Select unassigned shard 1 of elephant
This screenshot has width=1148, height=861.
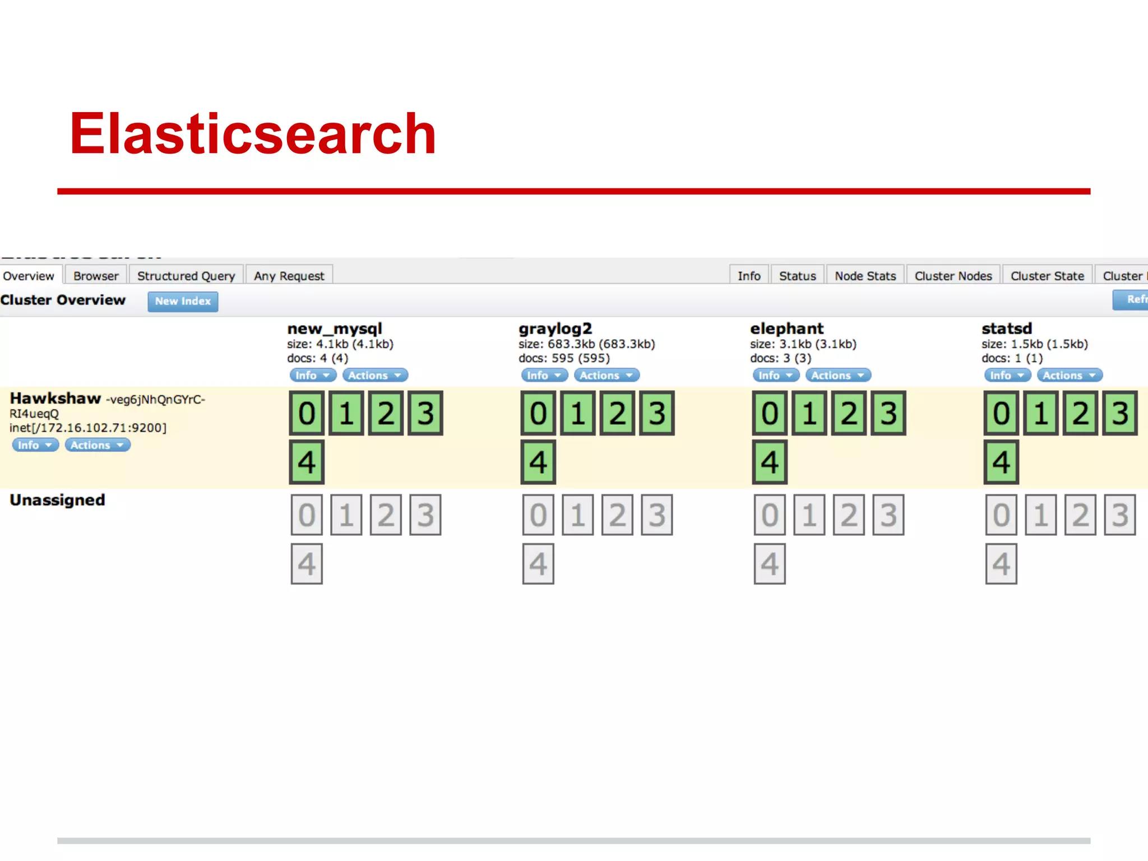pyautogui.click(x=809, y=515)
